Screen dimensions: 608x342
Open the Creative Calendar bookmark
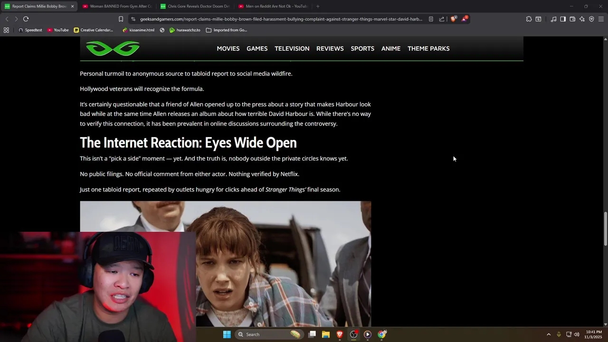tap(94, 30)
